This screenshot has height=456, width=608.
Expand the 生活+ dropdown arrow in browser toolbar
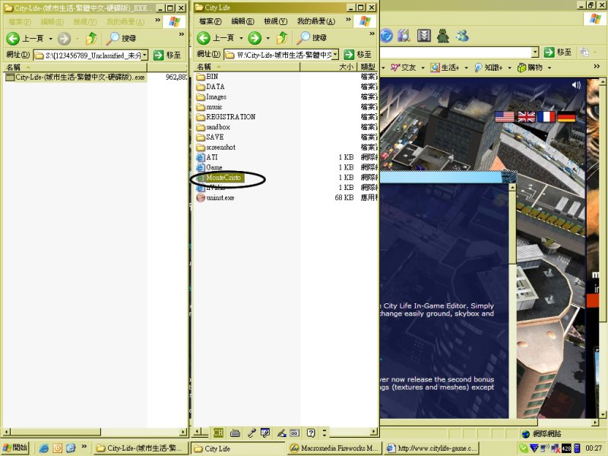(x=466, y=68)
